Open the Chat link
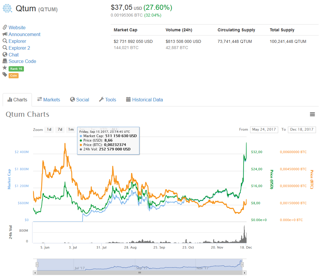 pyautogui.click(x=14, y=55)
